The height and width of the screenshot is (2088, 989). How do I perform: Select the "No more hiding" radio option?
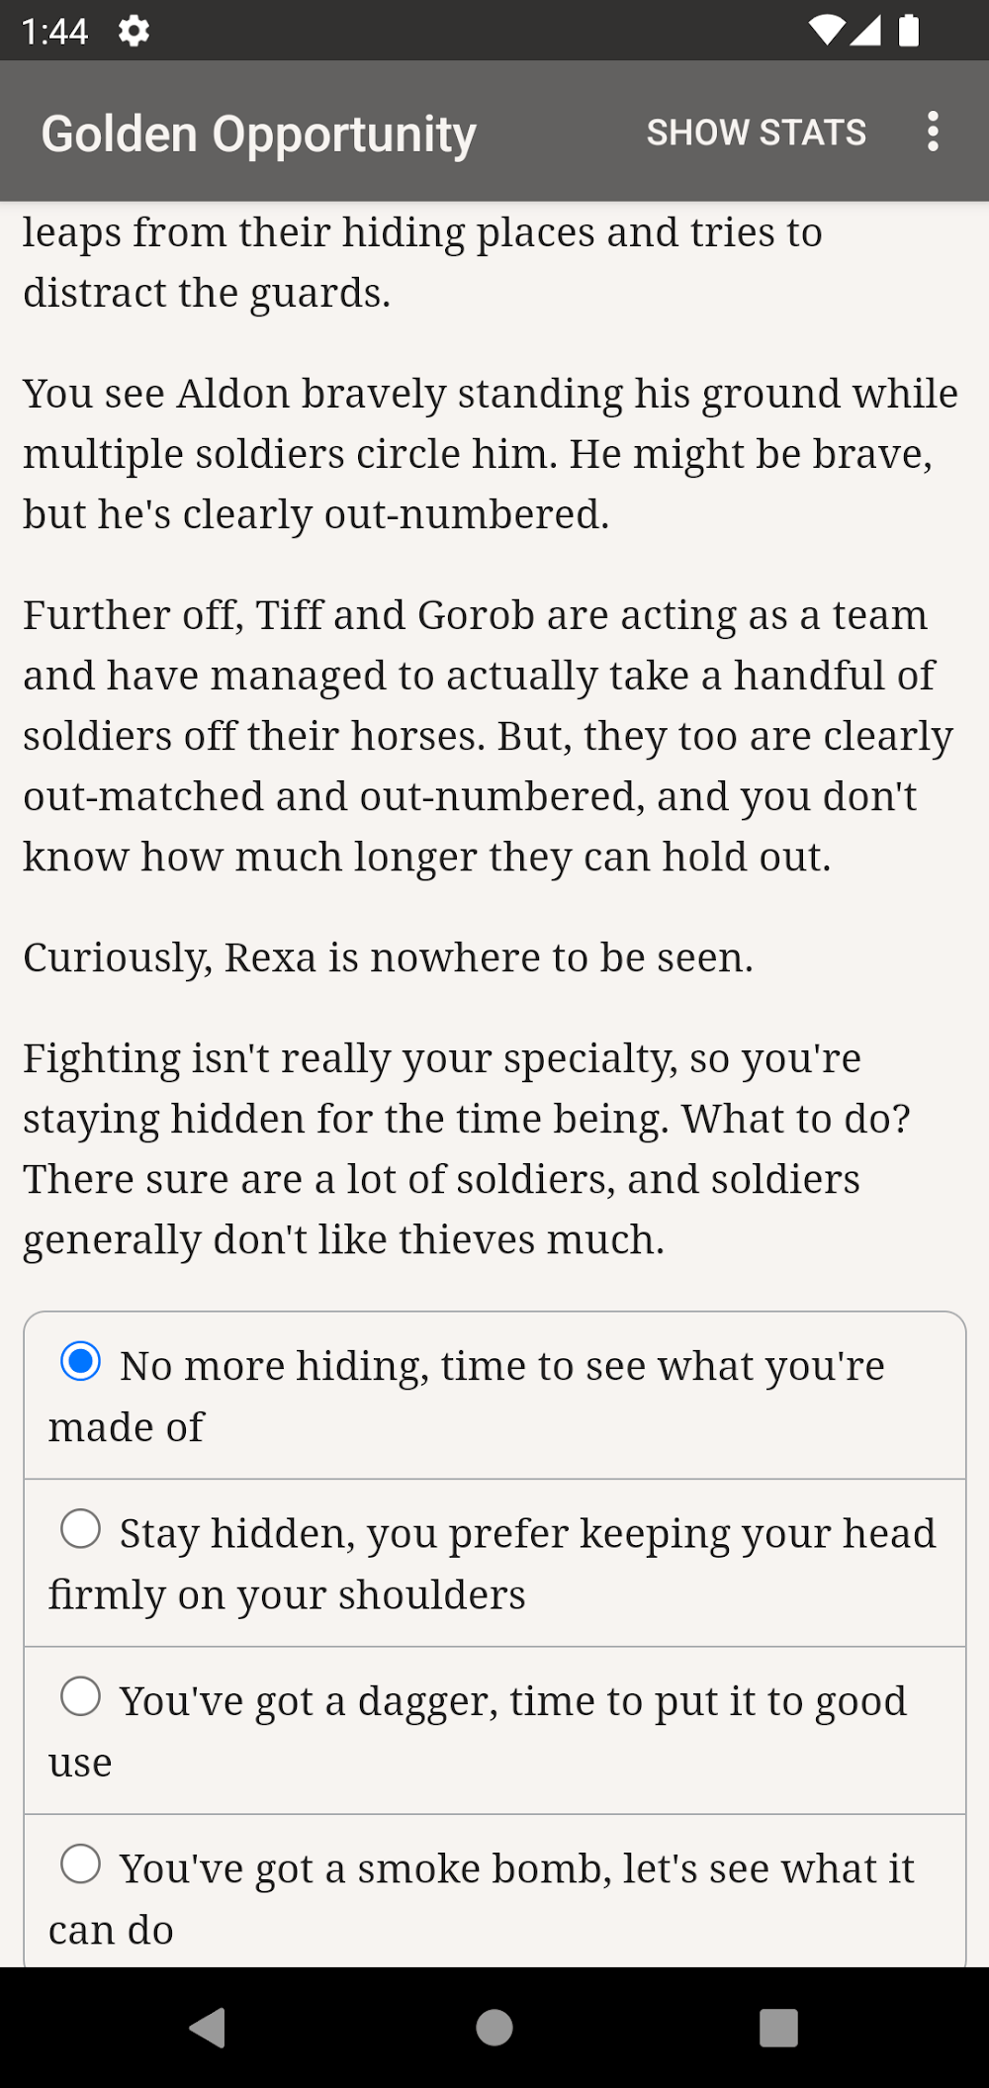[x=81, y=1362]
